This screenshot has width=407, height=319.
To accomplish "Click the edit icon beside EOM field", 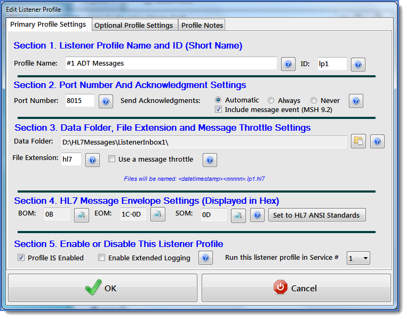I will pyautogui.click(x=157, y=215).
